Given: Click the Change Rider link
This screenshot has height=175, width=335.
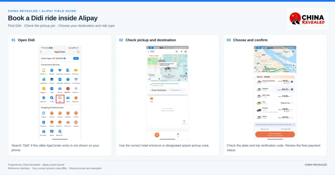Looking at the screenshot, I should pyautogui.click(x=286, y=129).
